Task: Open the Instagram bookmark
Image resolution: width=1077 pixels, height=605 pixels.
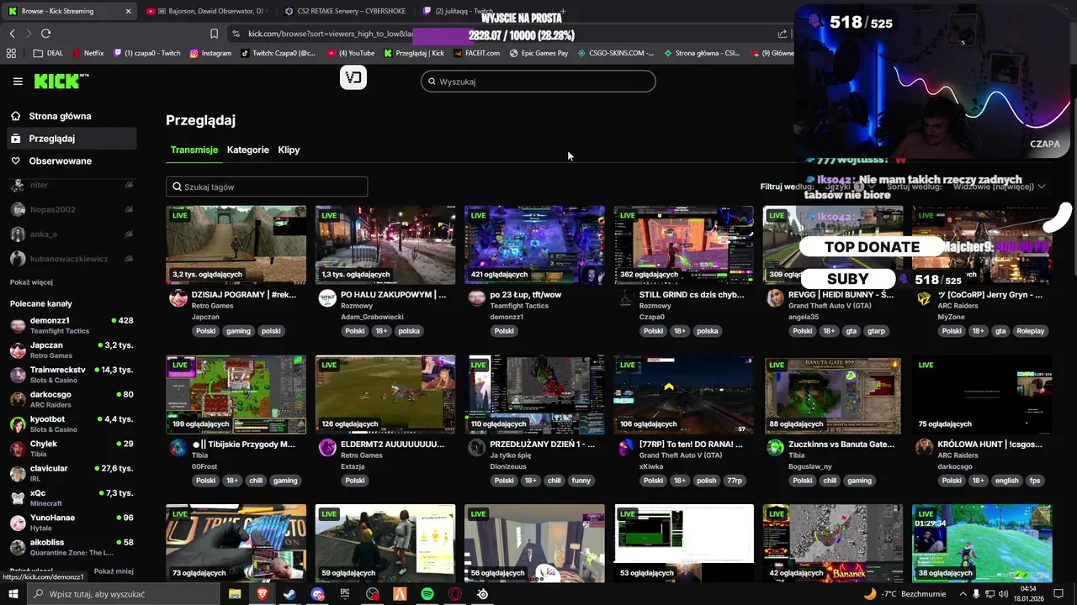Action: click(210, 53)
